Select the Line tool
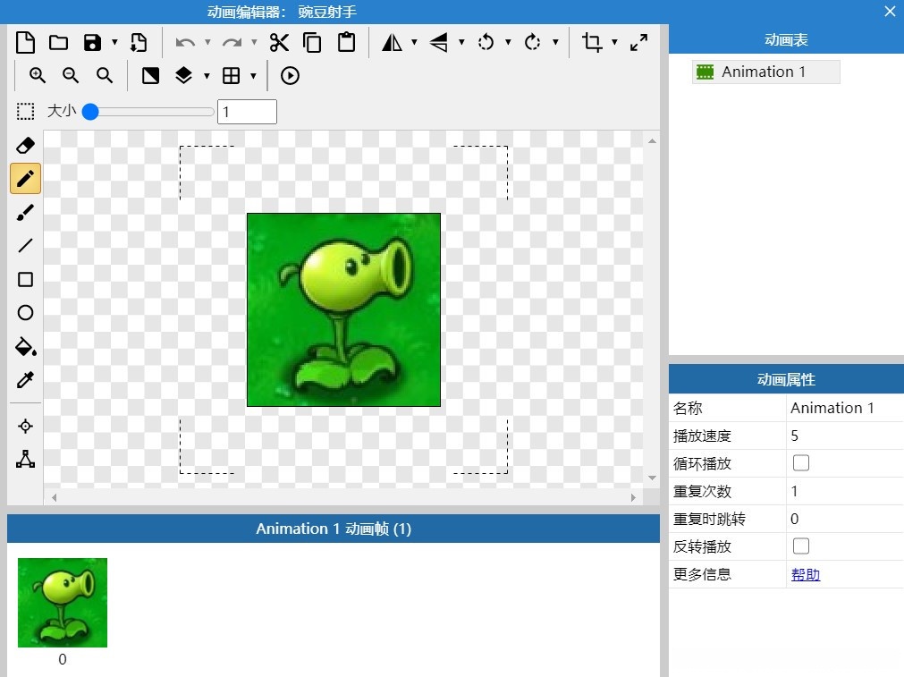 [25, 246]
